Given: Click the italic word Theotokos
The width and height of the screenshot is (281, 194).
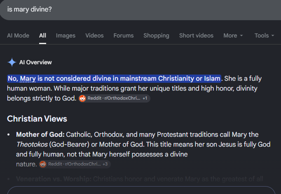Looking at the screenshot, I should click(32, 145).
